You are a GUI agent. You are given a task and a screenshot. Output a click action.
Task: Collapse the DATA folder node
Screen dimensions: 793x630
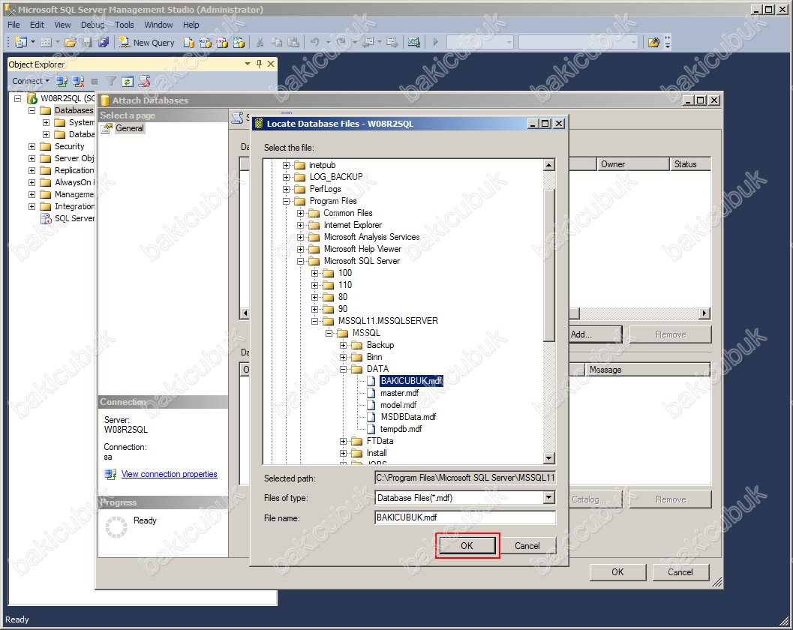pos(344,369)
